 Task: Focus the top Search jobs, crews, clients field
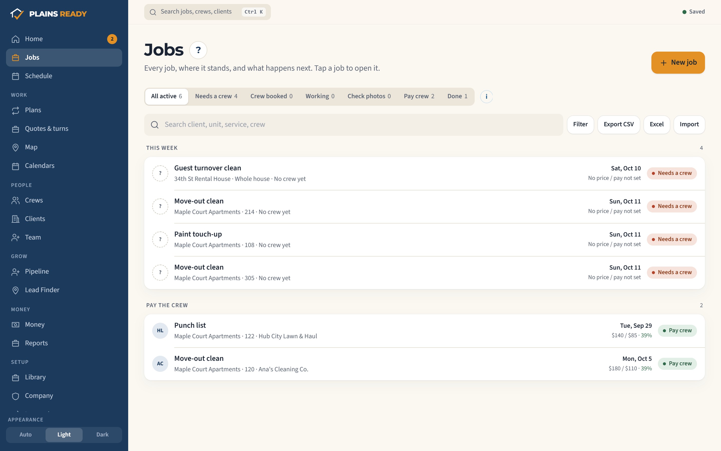click(207, 12)
